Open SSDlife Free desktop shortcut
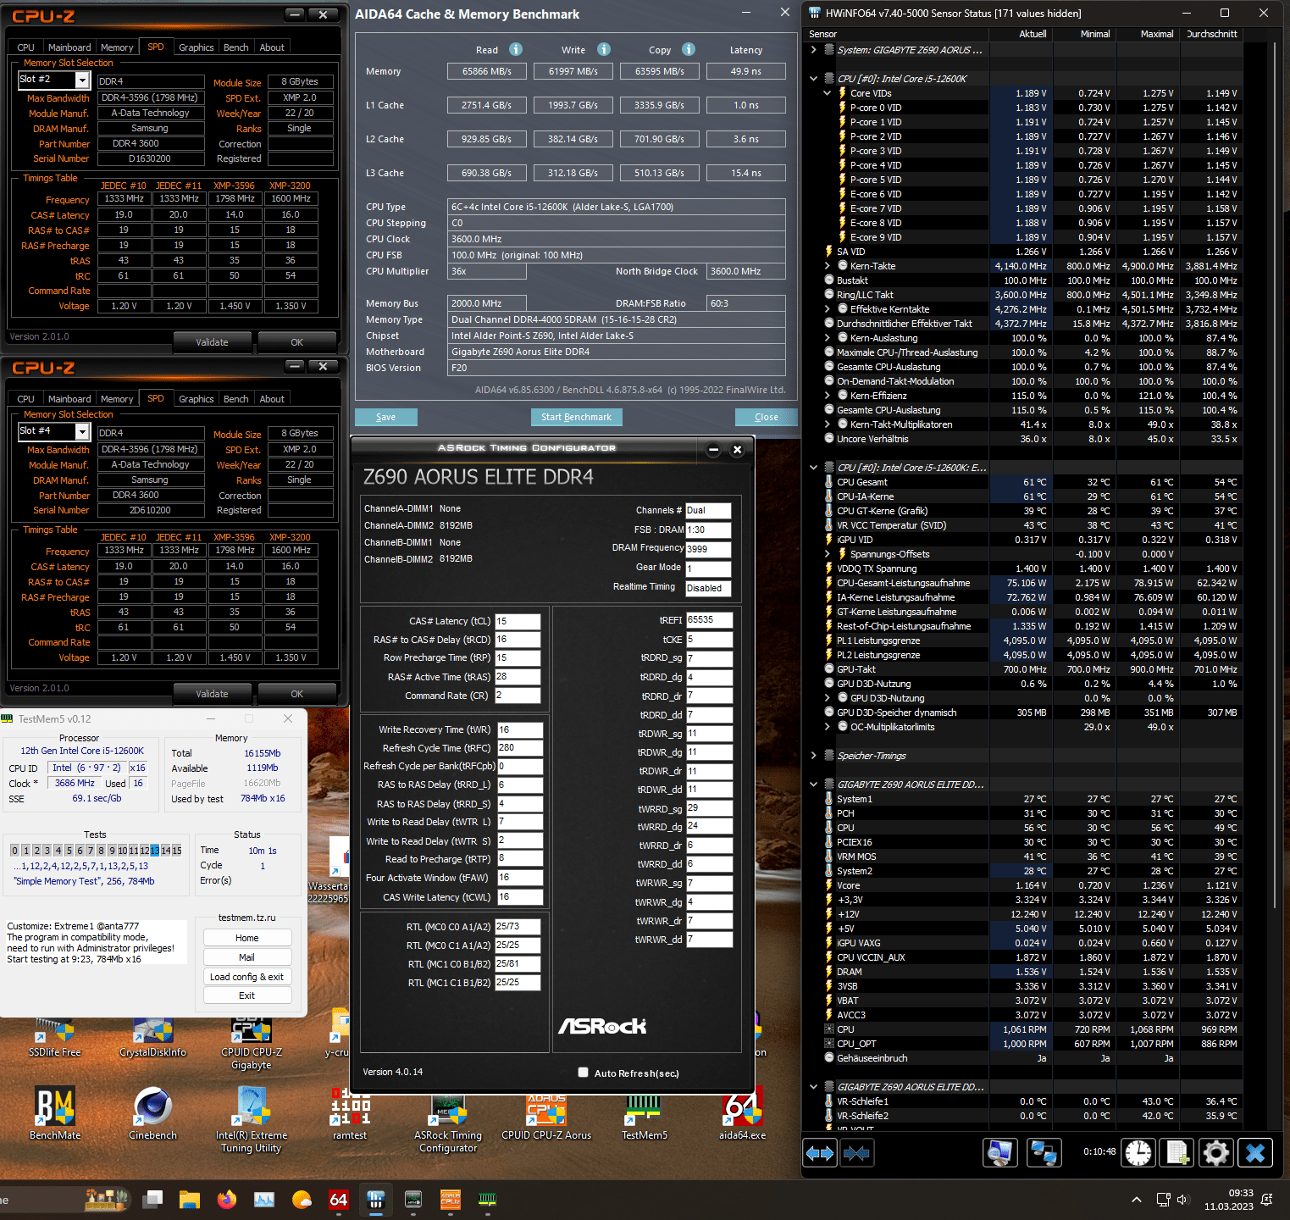 [x=55, y=1037]
